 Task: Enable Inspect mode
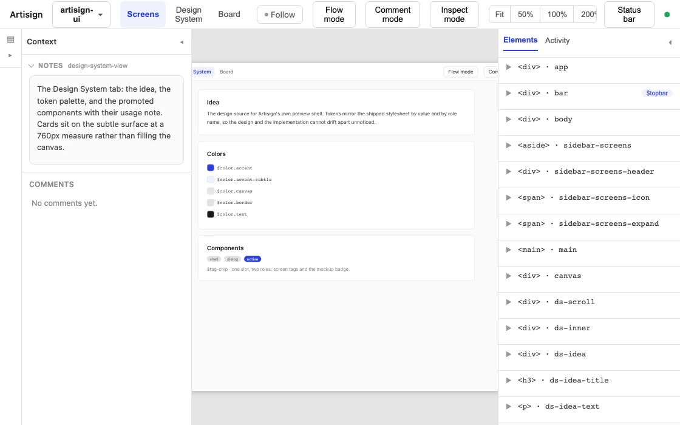point(454,15)
